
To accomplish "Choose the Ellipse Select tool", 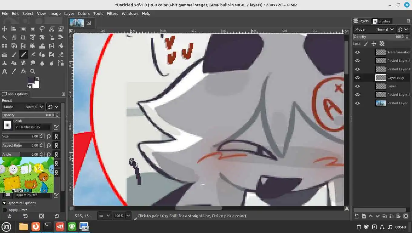I will 32,29.
